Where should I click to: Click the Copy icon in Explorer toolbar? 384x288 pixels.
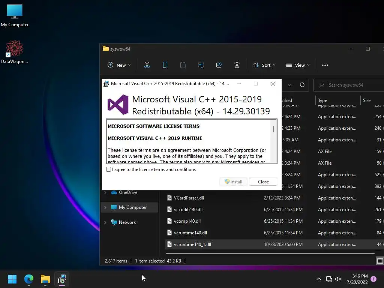pos(165,65)
